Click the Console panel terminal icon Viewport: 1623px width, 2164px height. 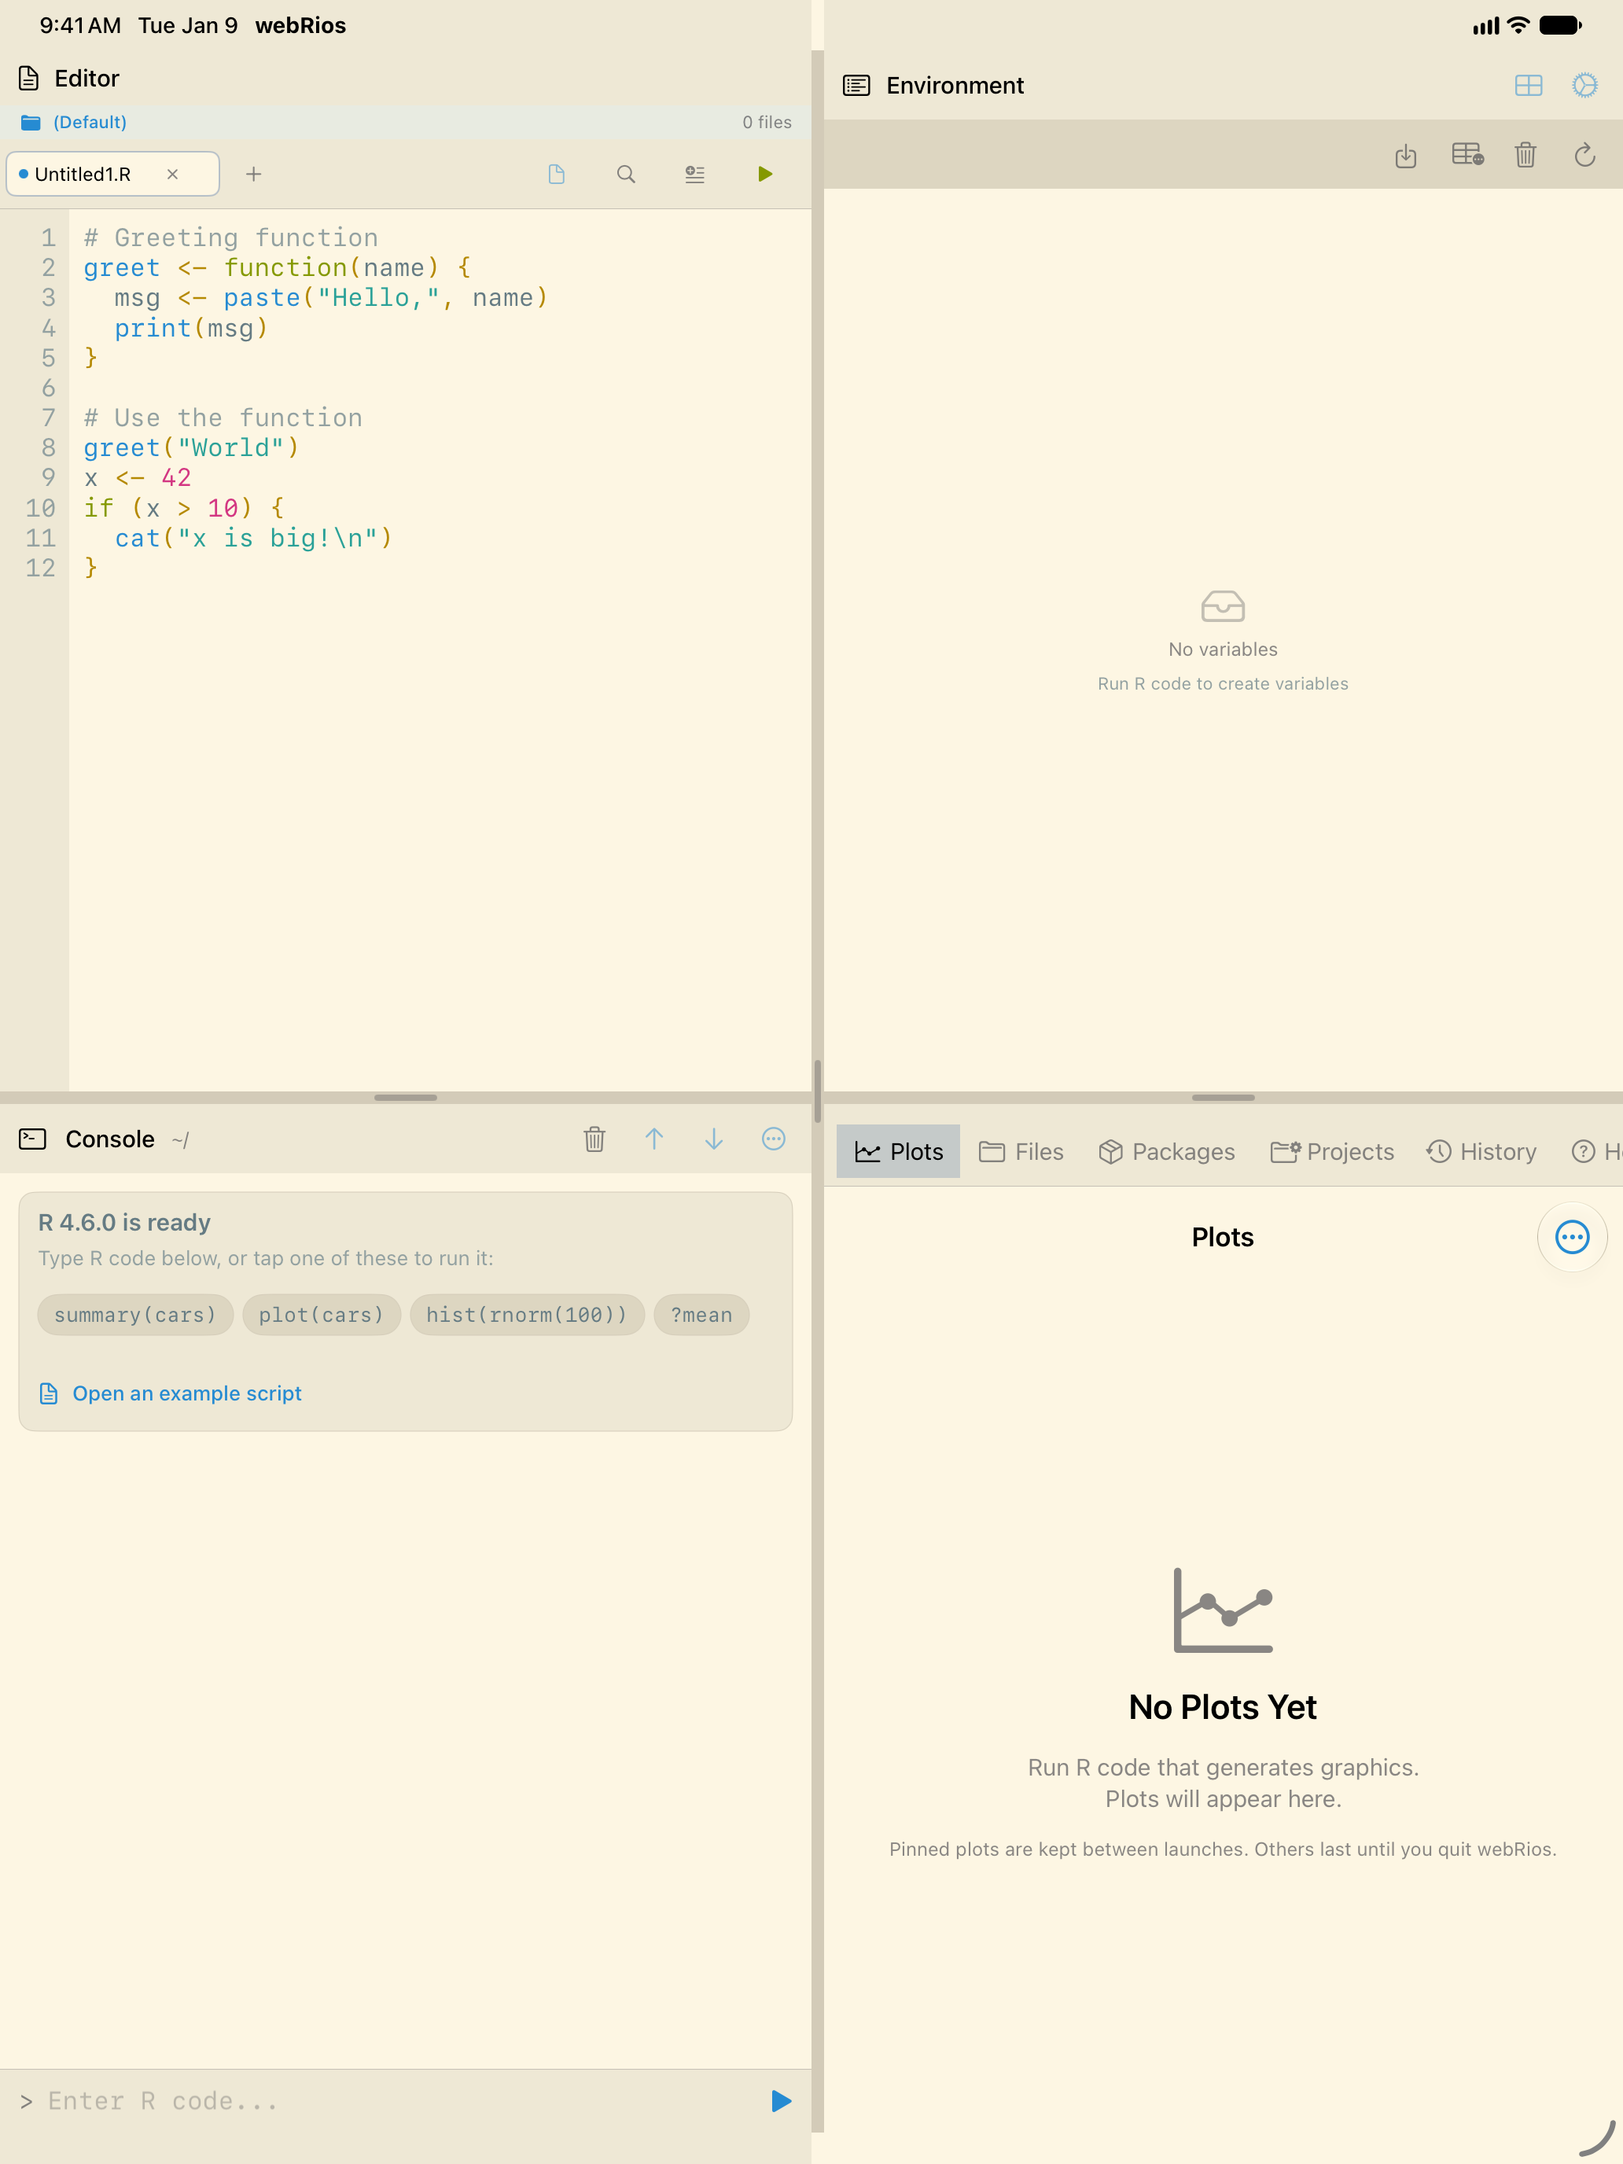point(32,1139)
